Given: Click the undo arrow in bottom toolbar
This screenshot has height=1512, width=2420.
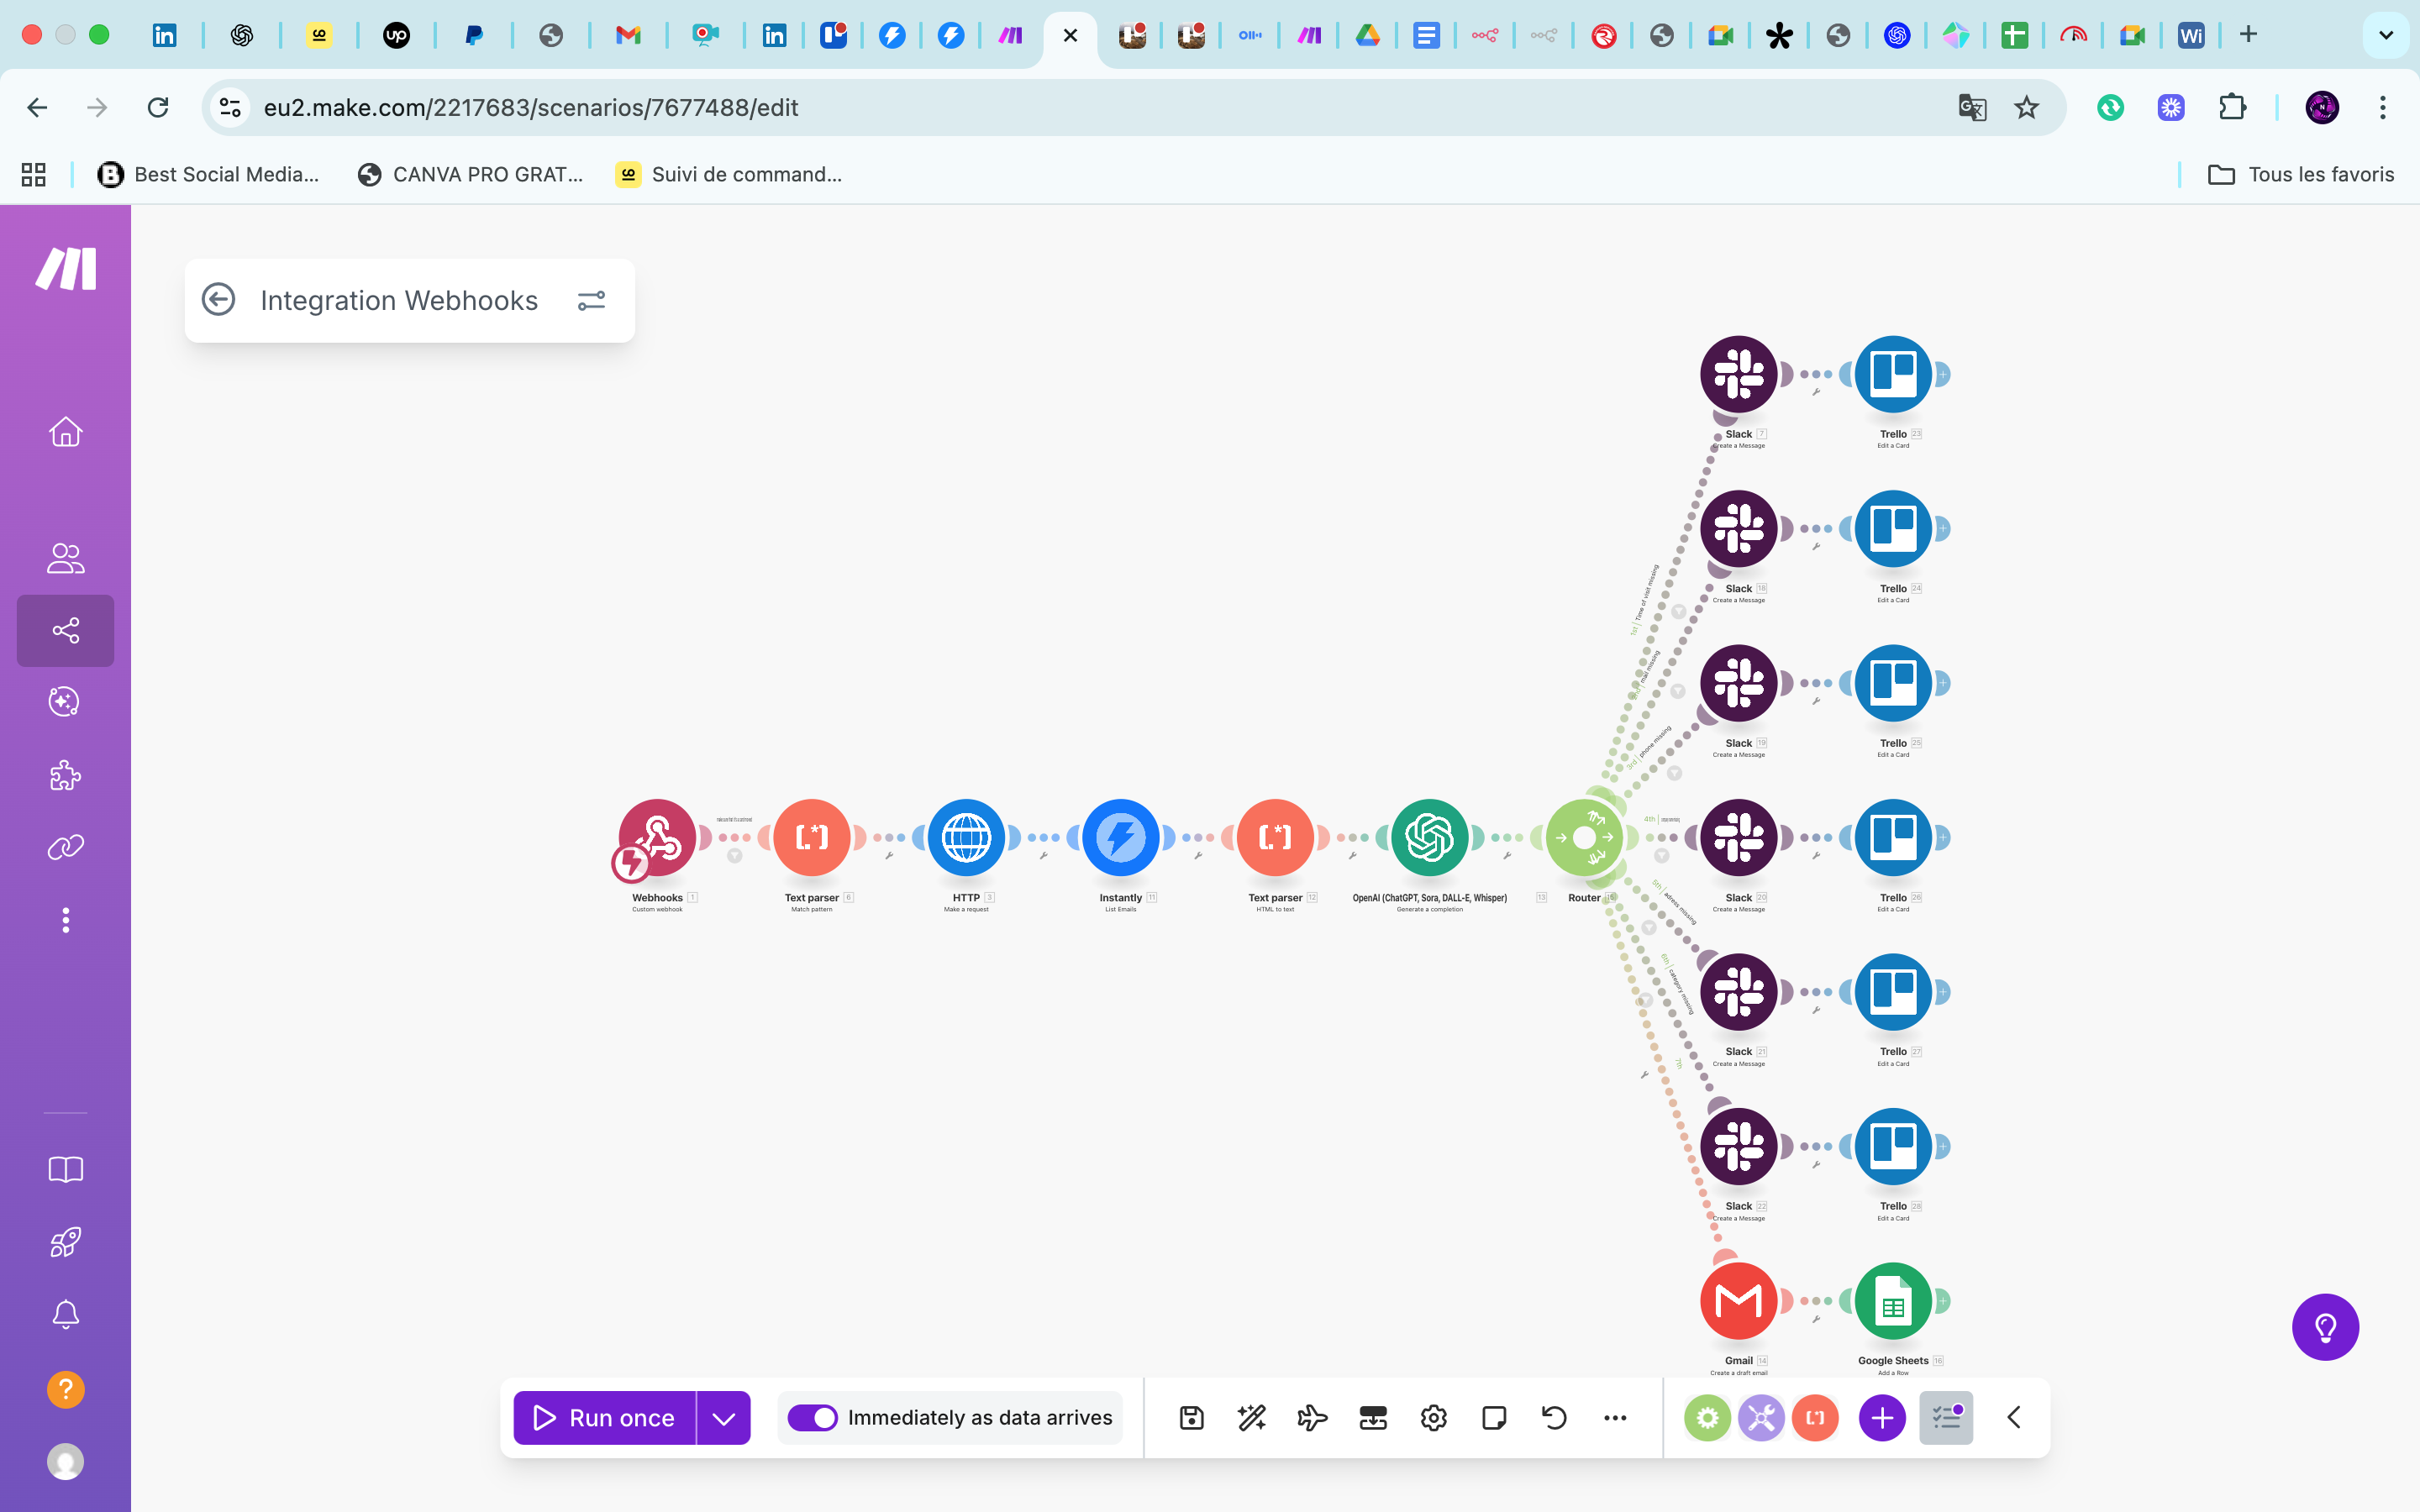Looking at the screenshot, I should (x=1554, y=1417).
